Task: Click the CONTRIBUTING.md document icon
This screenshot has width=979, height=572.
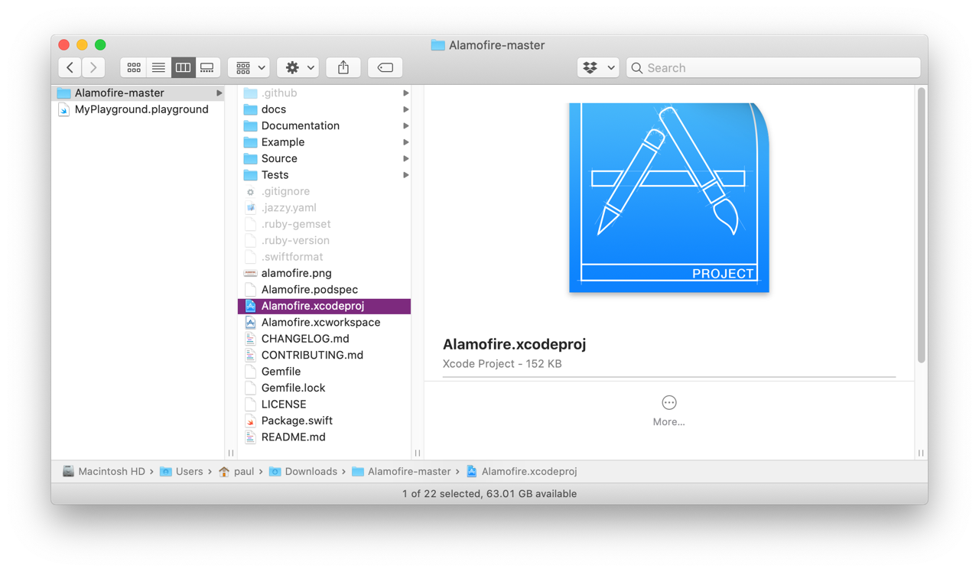Action: coord(250,355)
